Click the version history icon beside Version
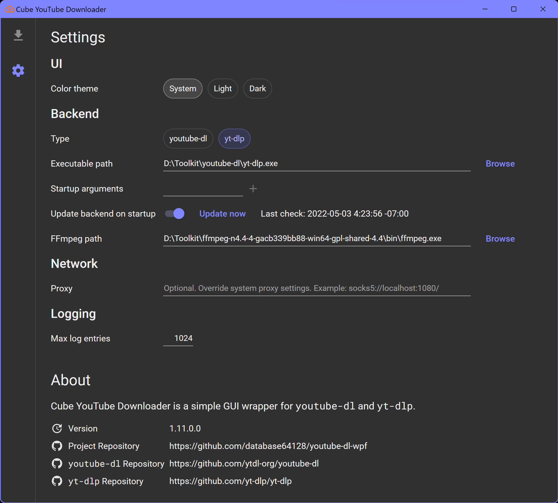This screenshot has width=558, height=503. click(57, 428)
